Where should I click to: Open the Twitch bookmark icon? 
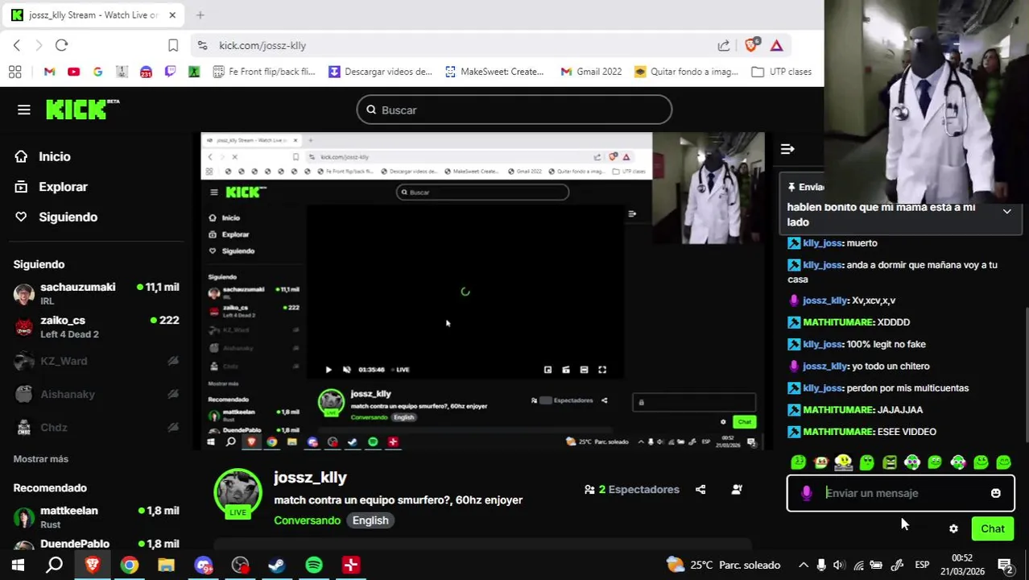(170, 72)
